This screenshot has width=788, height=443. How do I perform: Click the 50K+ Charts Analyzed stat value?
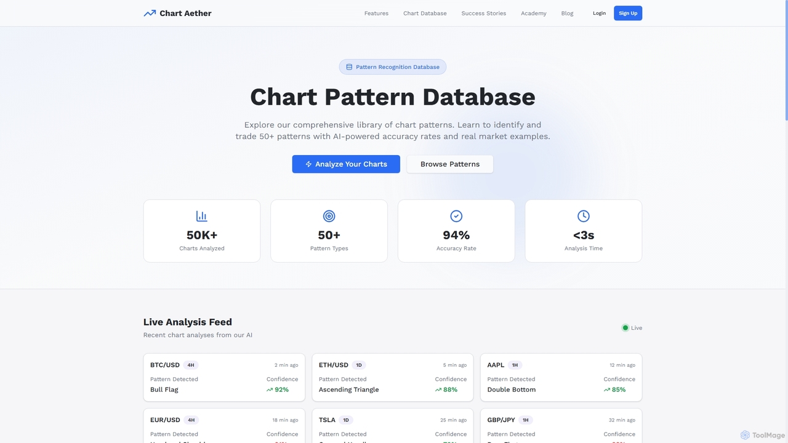tap(202, 235)
